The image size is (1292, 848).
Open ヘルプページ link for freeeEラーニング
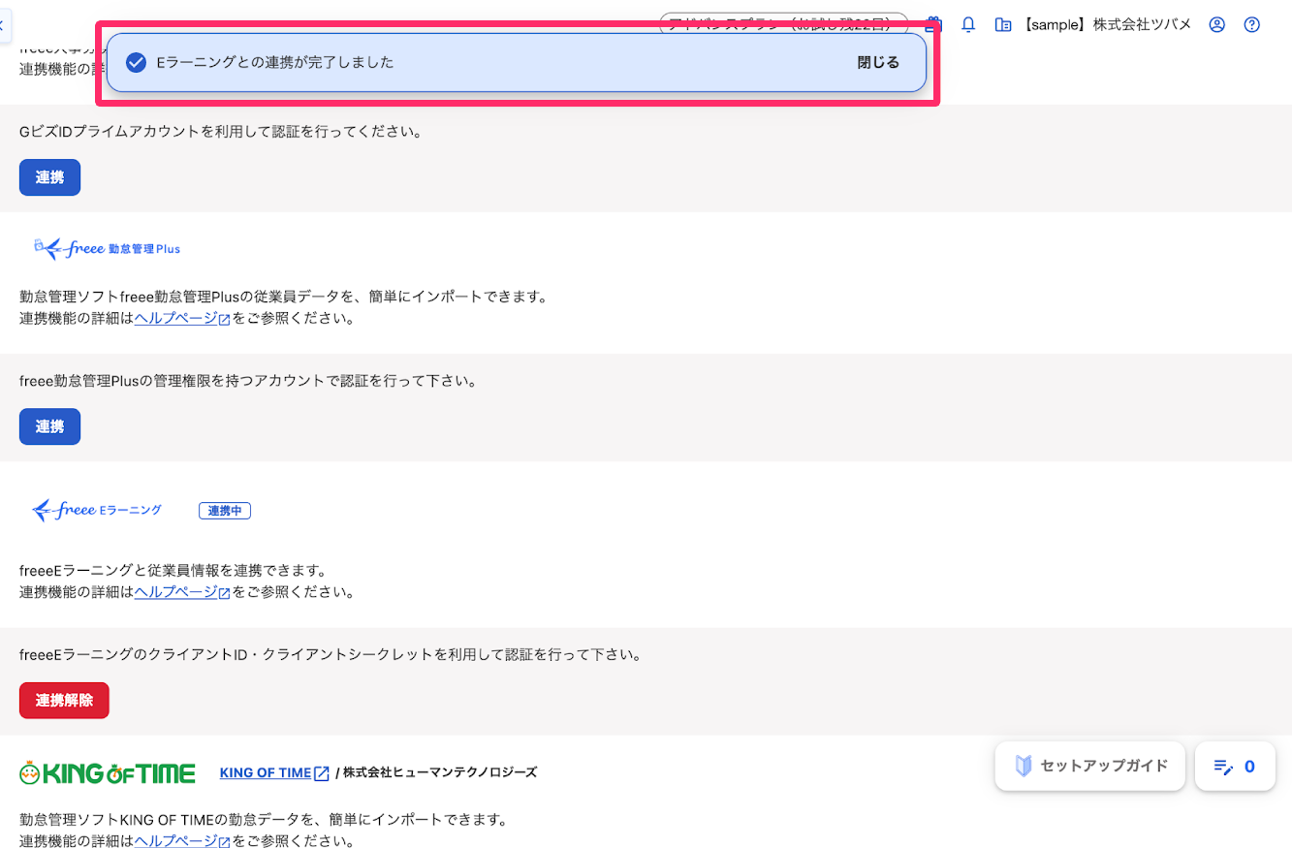point(181,591)
